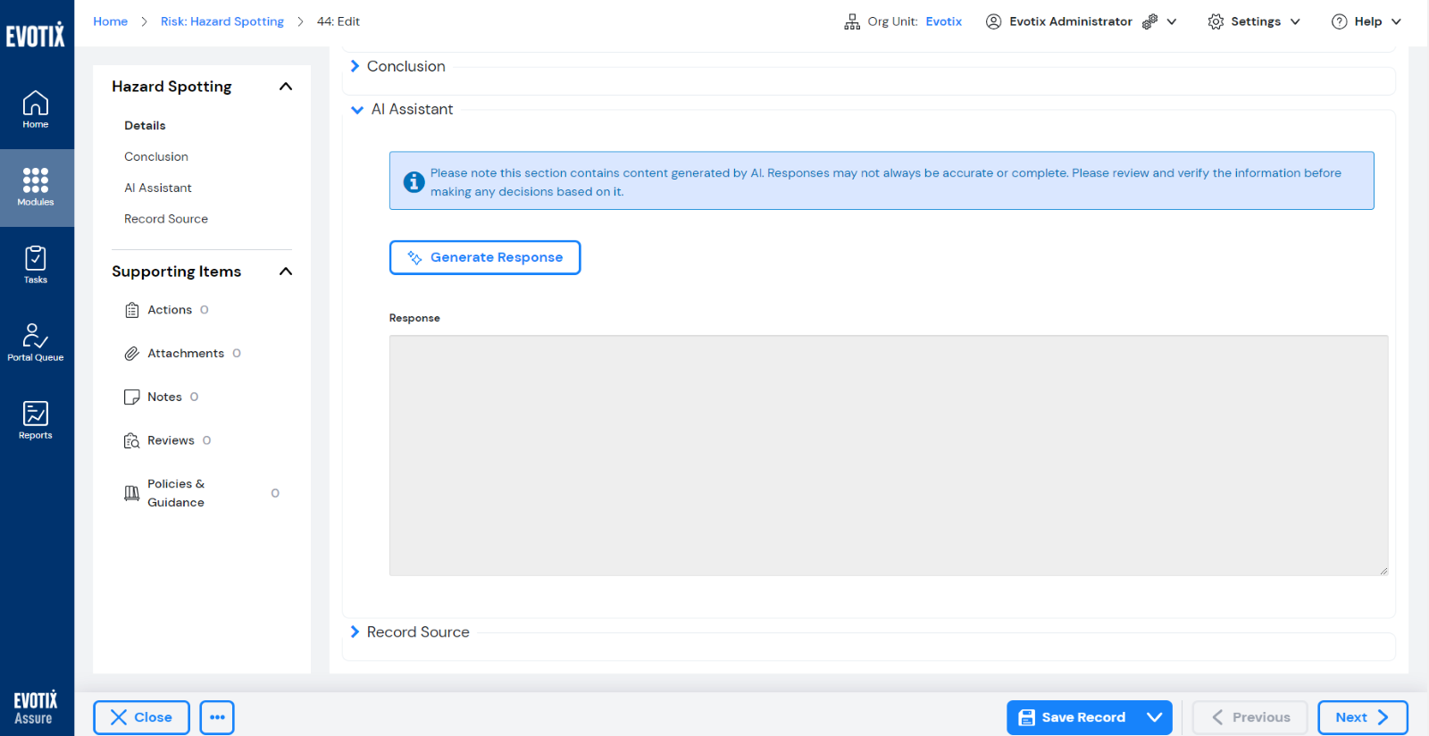This screenshot has width=1429, height=736.
Task: Open Notes supporting item
Action: click(x=164, y=397)
